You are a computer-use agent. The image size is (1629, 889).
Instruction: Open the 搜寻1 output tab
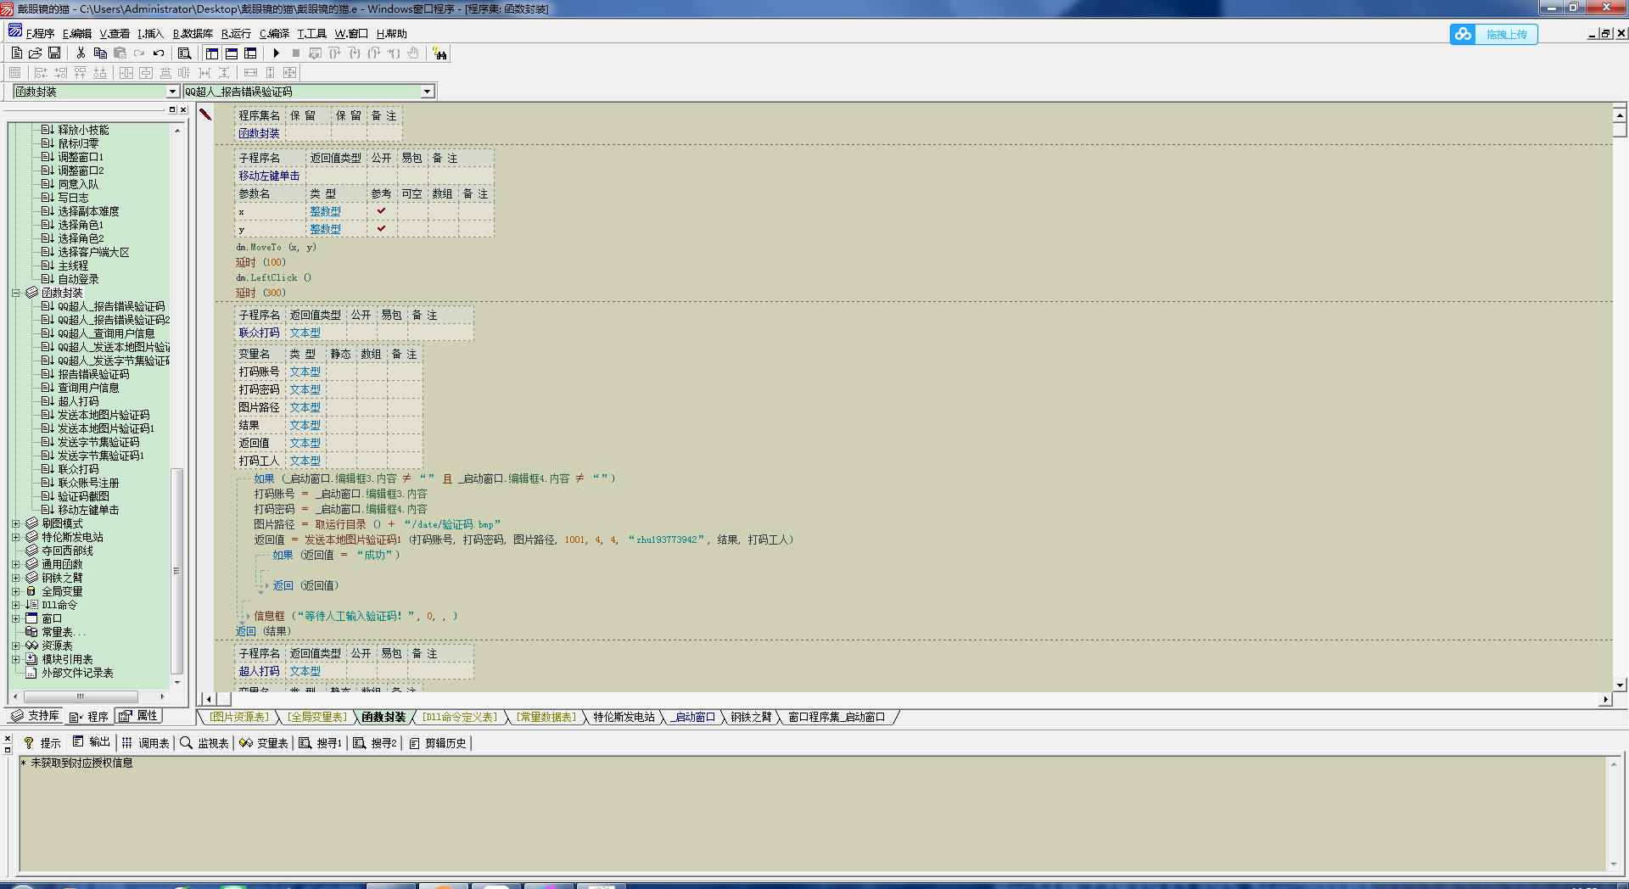pyautogui.click(x=321, y=743)
